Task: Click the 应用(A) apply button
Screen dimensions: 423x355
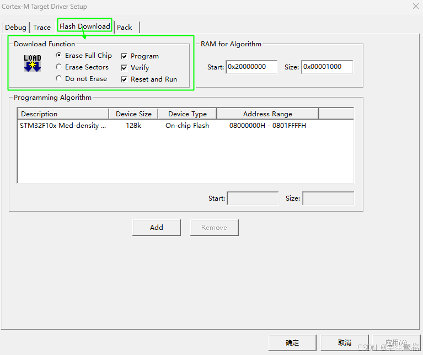Action: point(397,343)
